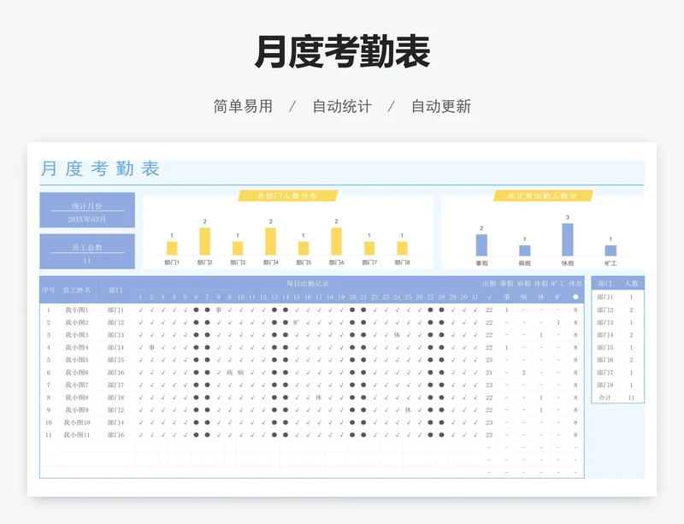Click the subtitle text 自动统计
Image resolution: width=684 pixels, height=524 pixels.
342,106
